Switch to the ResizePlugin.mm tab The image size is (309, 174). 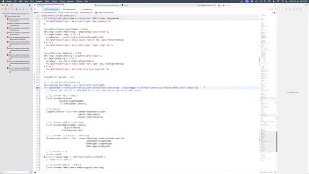click(x=51, y=9)
